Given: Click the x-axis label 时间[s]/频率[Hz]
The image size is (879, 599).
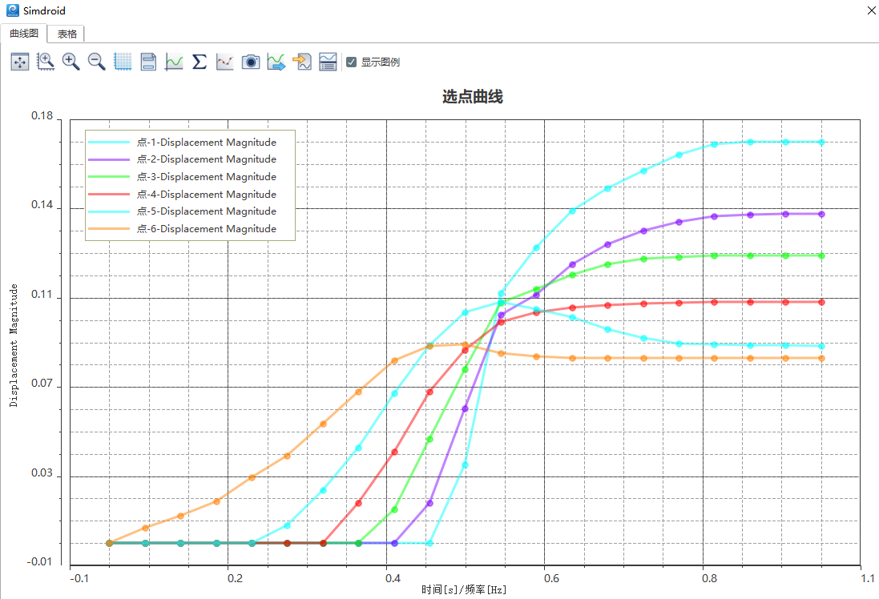Looking at the screenshot, I should (464, 589).
